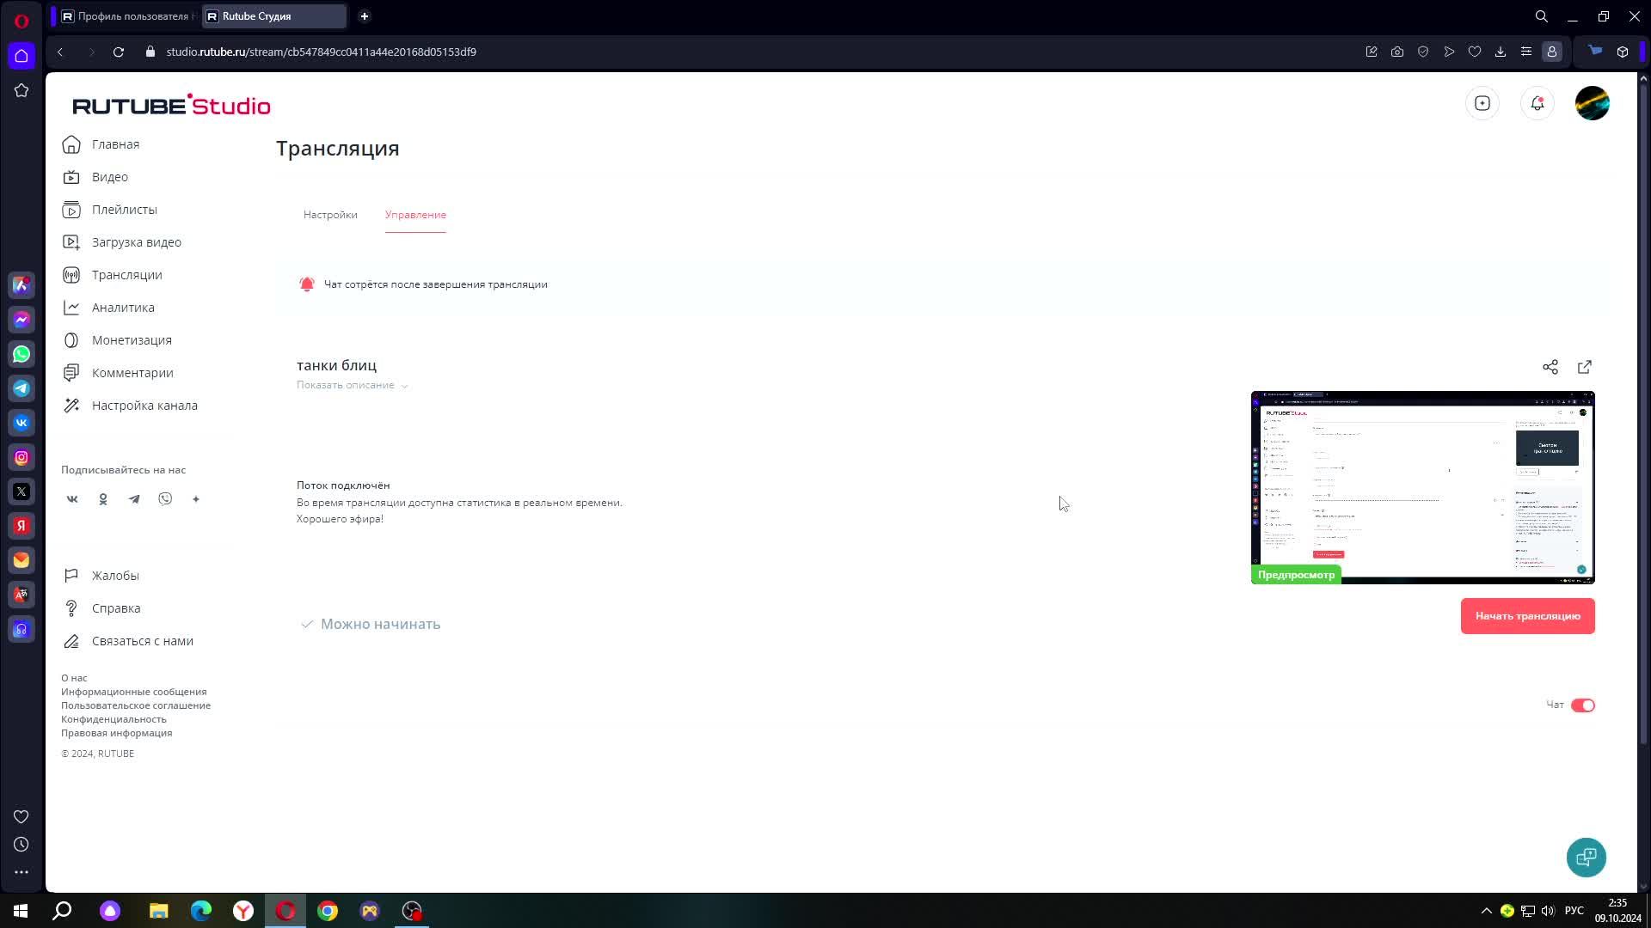Open notifications bell

pos(1537,103)
